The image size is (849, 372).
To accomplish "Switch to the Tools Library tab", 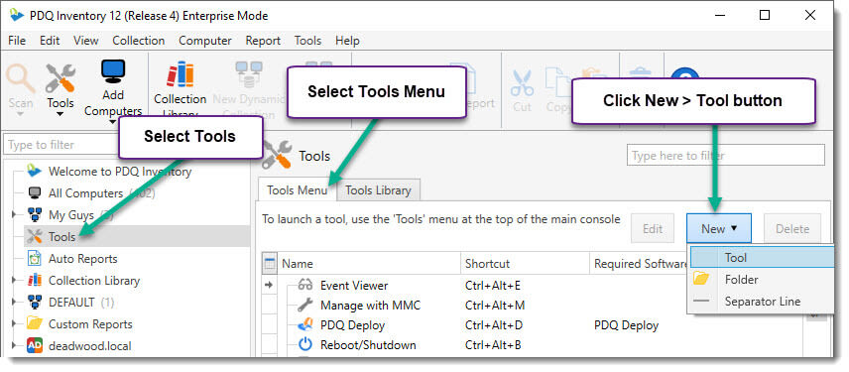I will point(378,190).
